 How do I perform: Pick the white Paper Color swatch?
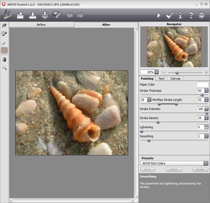pyautogui.click(x=202, y=84)
